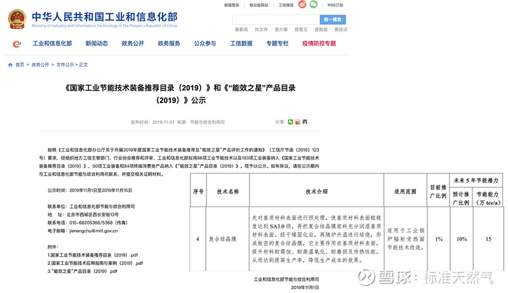Open 专题专栏 nav menu
Image resolution: width=508 pixels, height=293 pixels.
pyautogui.click(x=277, y=43)
